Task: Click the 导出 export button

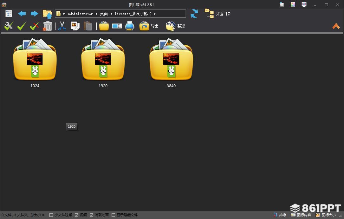Action: 149,26
